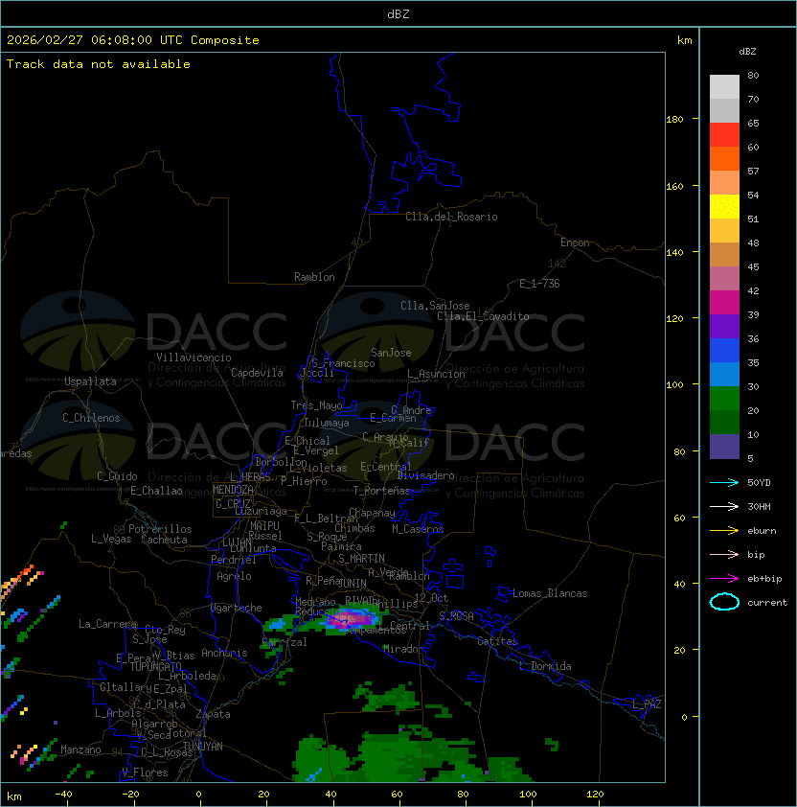This screenshot has width=797, height=807.
Task: Click the 'L_Dormida' map label
Action: click(x=545, y=666)
